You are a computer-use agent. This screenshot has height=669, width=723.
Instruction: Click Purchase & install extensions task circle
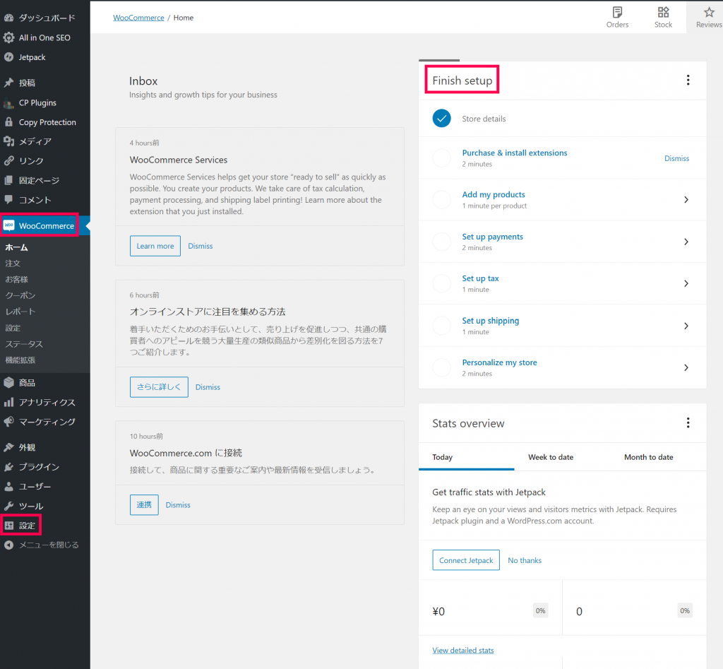tap(442, 158)
